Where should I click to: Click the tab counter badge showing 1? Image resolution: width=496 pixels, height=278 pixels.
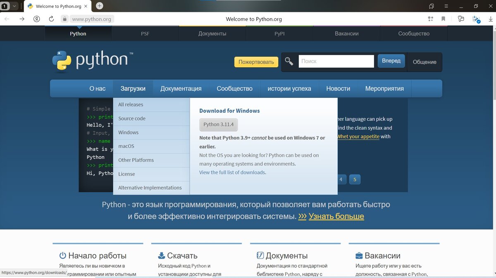pyautogui.click(x=5, y=6)
